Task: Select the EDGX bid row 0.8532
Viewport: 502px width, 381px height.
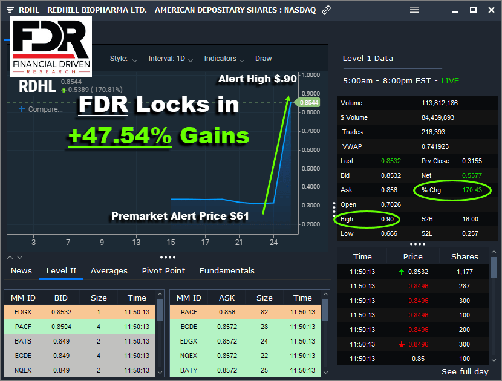Action: click(80, 312)
